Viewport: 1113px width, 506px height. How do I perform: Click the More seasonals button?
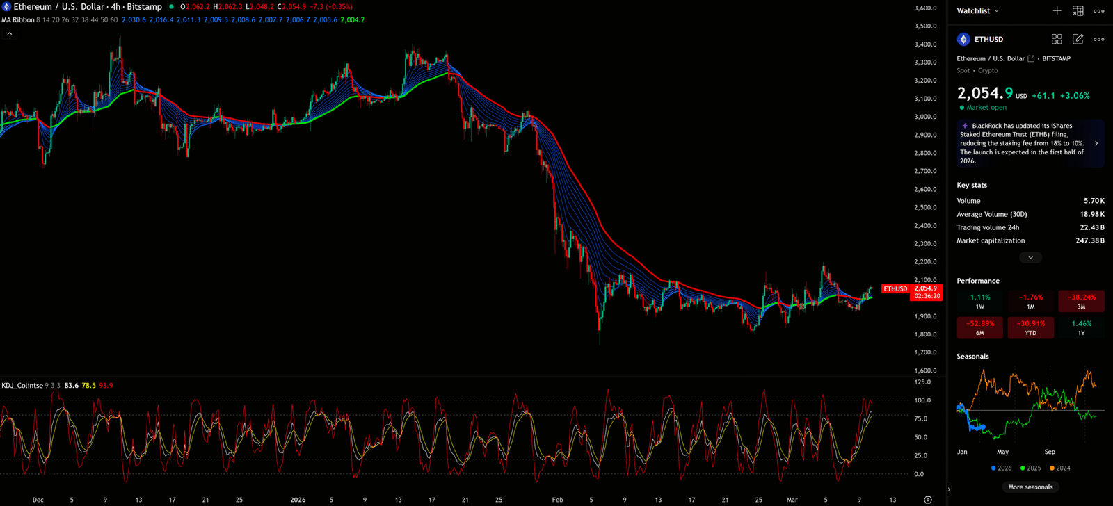(x=1030, y=487)
